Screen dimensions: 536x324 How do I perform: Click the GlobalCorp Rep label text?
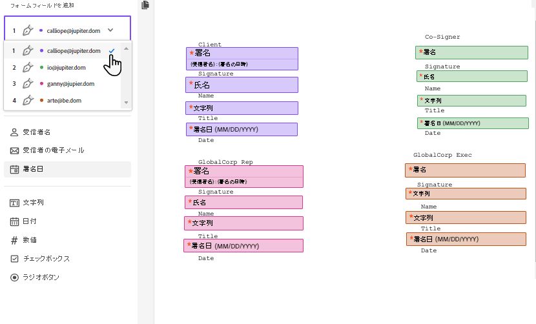225,162
